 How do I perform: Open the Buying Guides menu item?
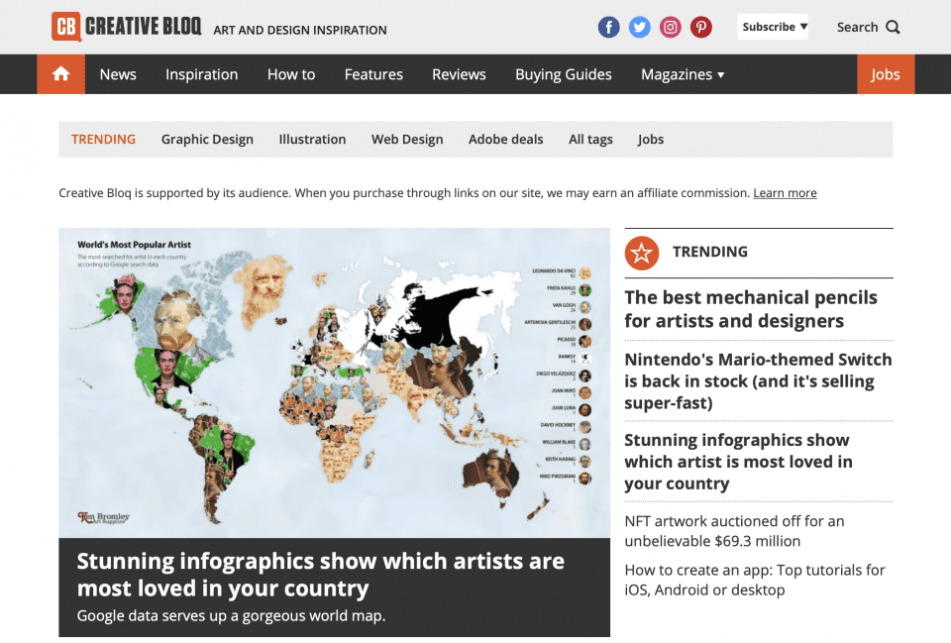pos(563,74)
